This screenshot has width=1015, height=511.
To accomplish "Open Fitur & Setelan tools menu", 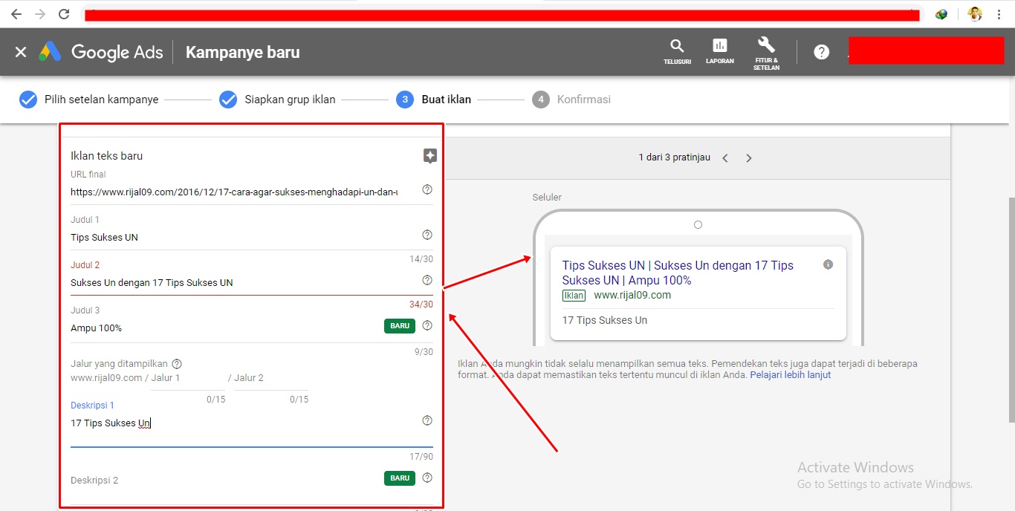I will coord(766,51).
